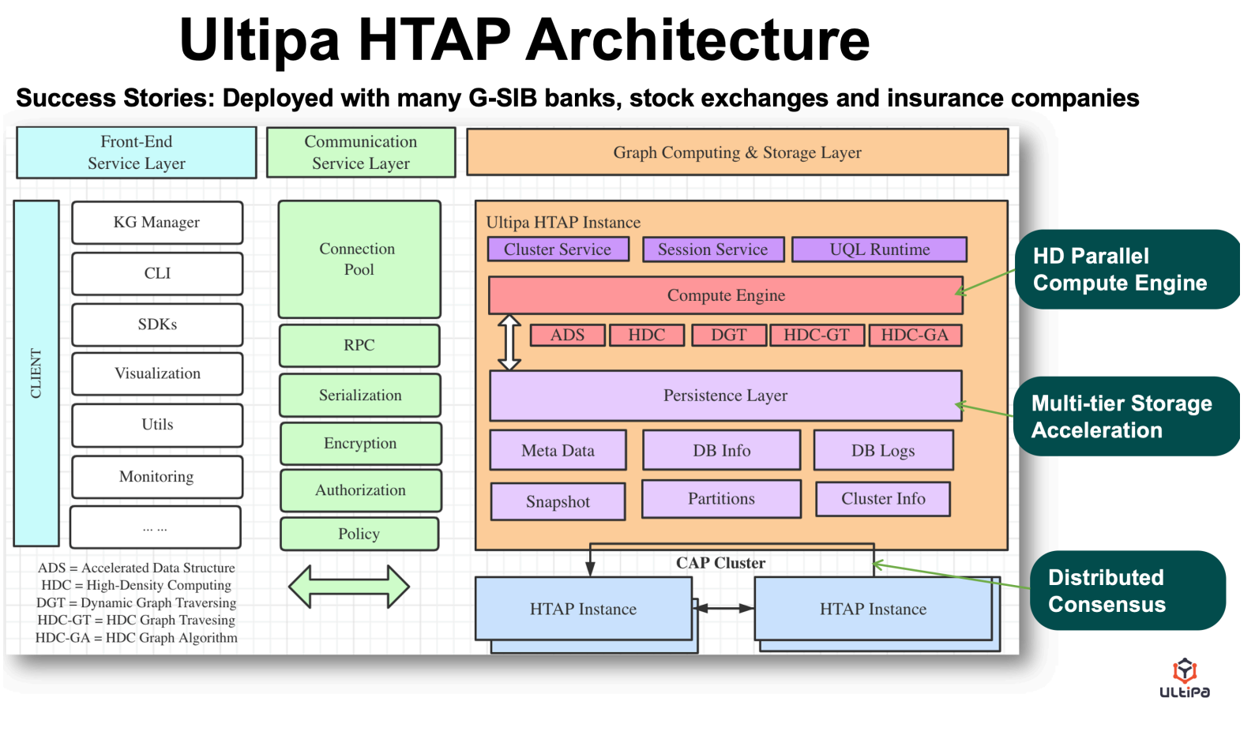Select the SDKs box

point(157,324)
